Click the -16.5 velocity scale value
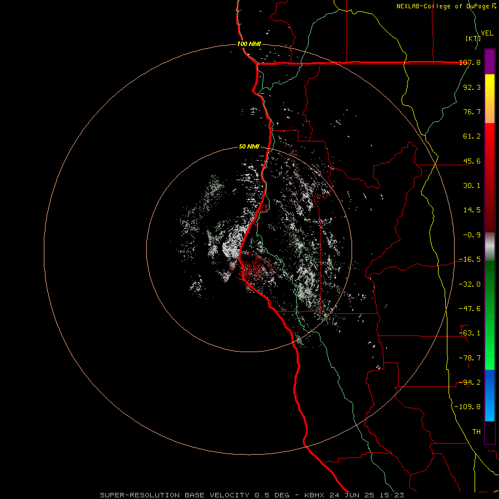499x499 pixels. [470, 259]
